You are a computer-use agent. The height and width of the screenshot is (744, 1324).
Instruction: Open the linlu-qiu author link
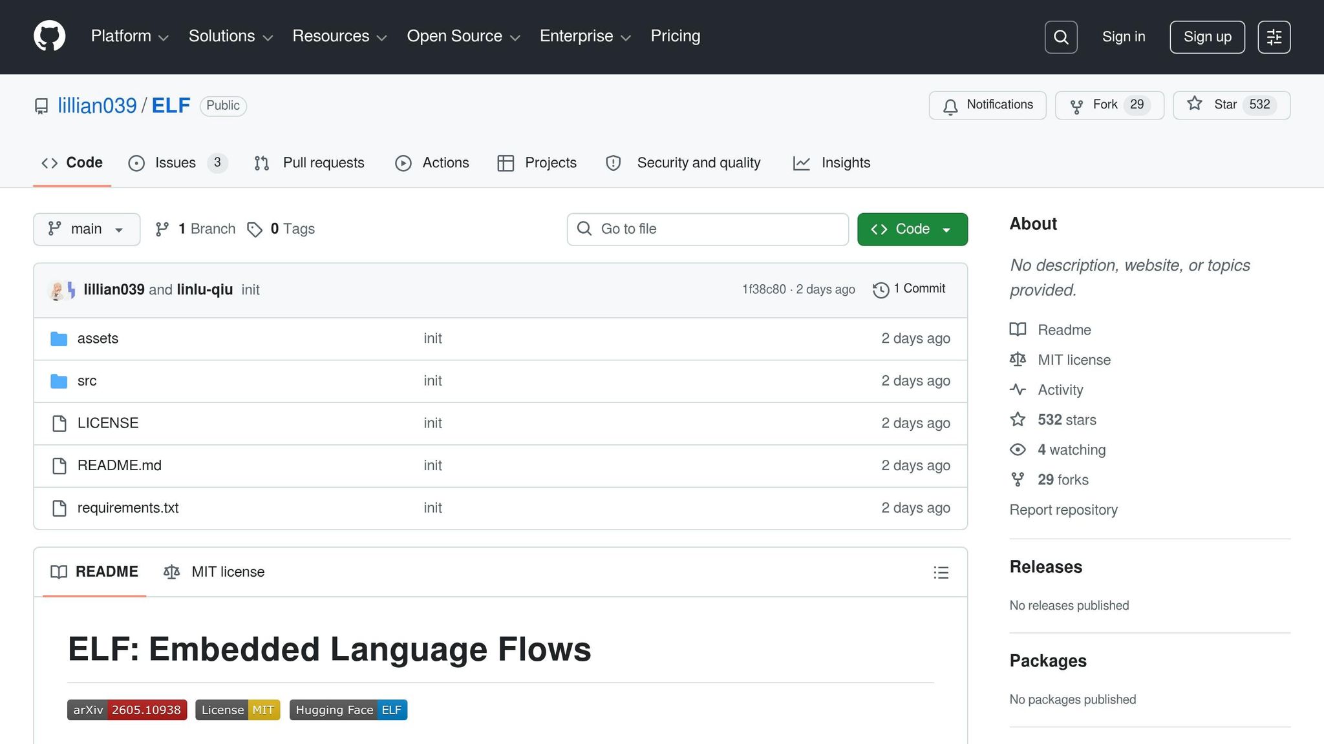click(x=204, y=290)
